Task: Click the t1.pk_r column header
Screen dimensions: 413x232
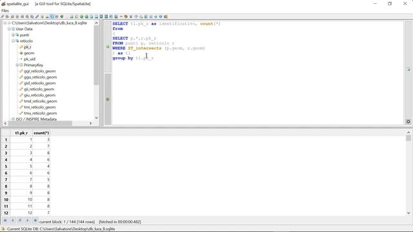Action: pos(21,133)
